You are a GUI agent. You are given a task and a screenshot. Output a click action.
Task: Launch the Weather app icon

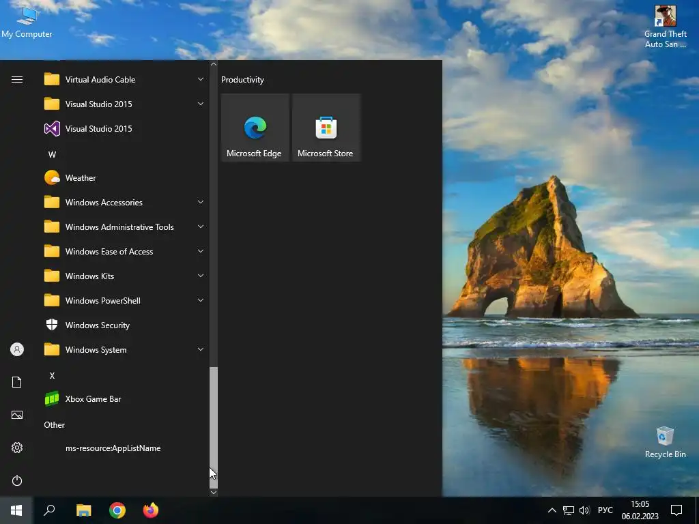click(52, 178)
